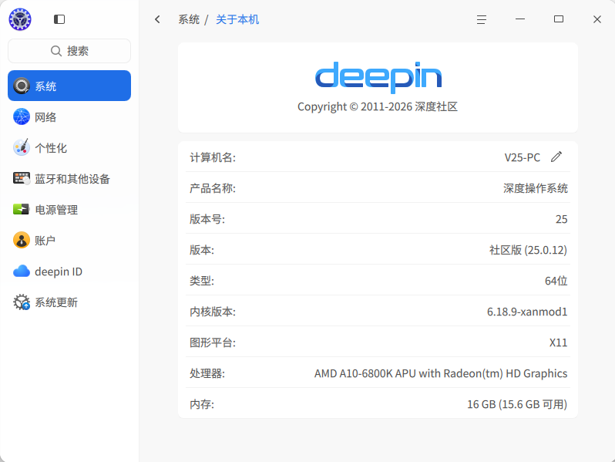
Task: Click the deepin ID cloud icon
Action: coord(21,271)
